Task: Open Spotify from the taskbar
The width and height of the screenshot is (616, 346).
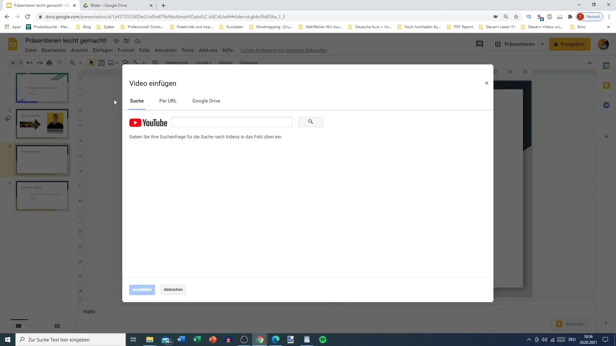Action: coord(322,340)
